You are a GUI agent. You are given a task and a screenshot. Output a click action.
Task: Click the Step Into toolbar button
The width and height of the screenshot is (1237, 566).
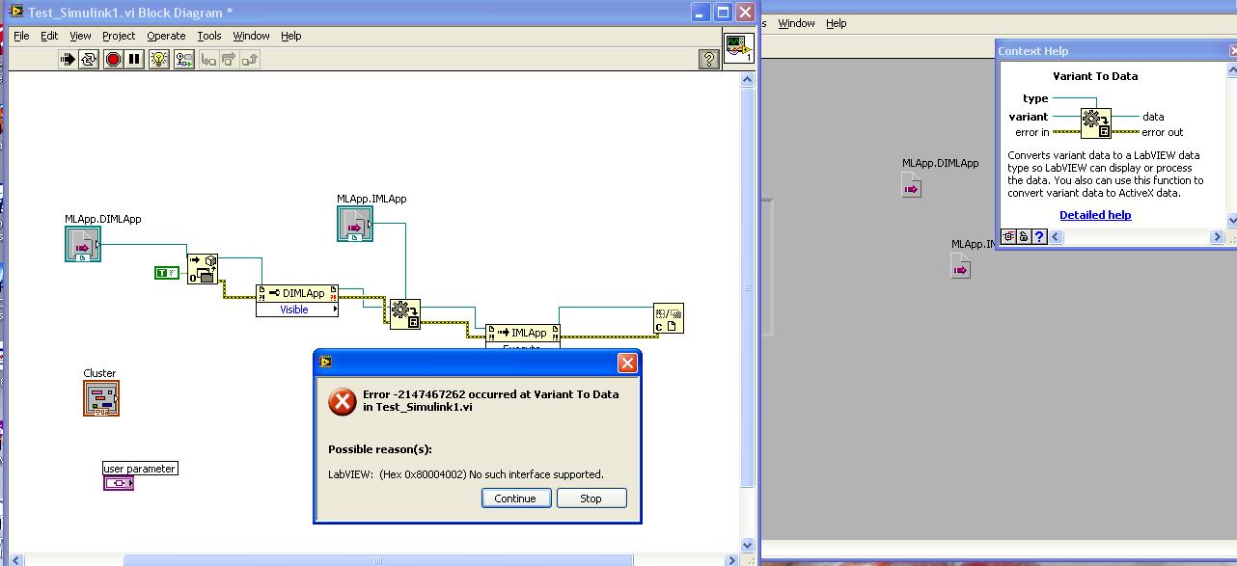pos(208,59)
